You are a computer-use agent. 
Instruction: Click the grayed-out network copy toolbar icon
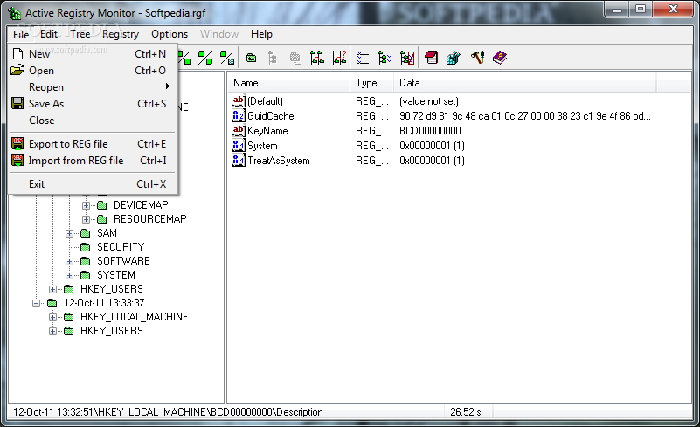[x=295, y=58]
